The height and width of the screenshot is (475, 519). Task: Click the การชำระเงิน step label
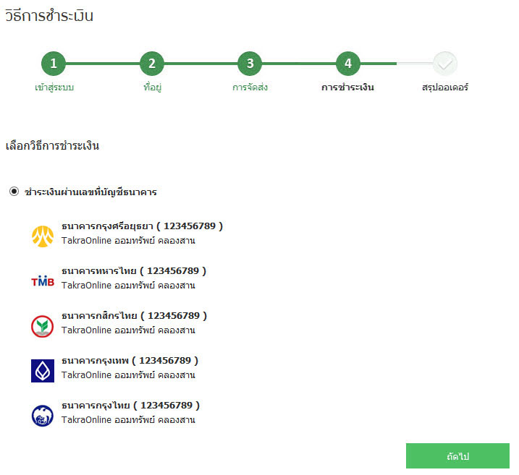click(x=347, y=87)
